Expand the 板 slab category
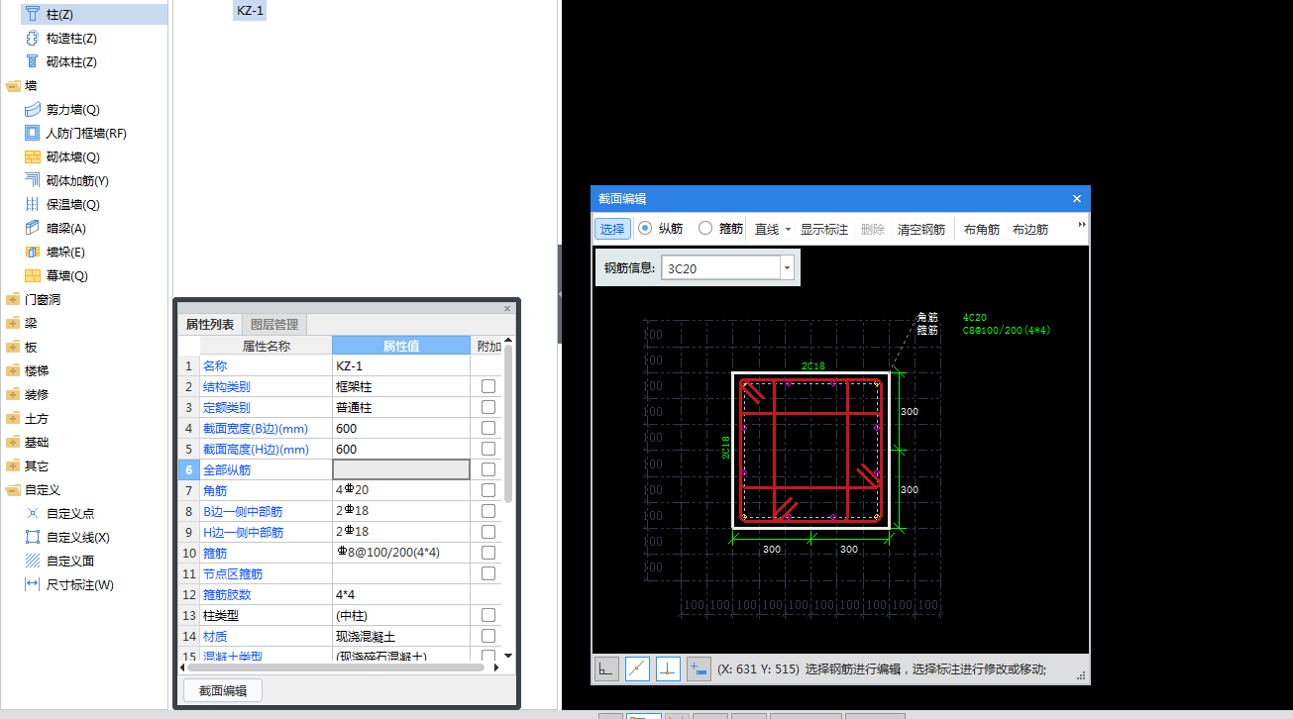 (x=13, y=347)
